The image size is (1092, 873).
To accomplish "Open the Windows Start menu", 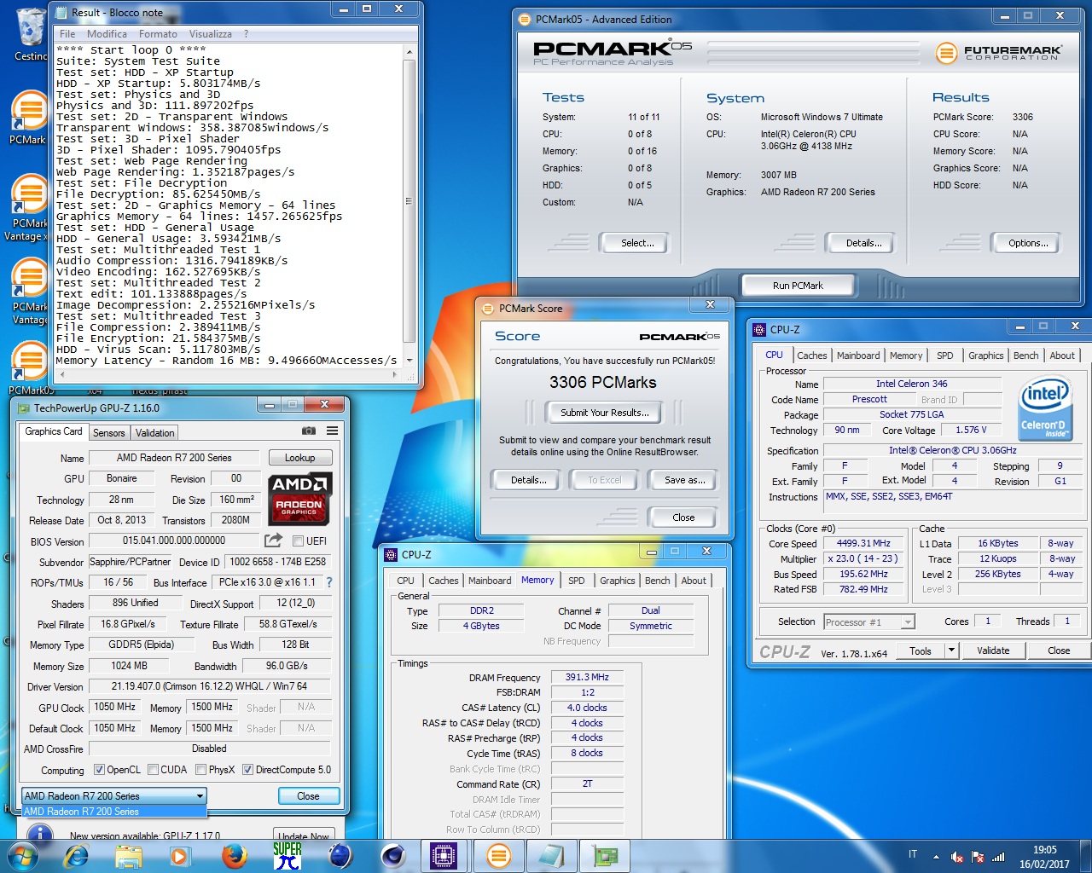I will click(x=22, y=855).
